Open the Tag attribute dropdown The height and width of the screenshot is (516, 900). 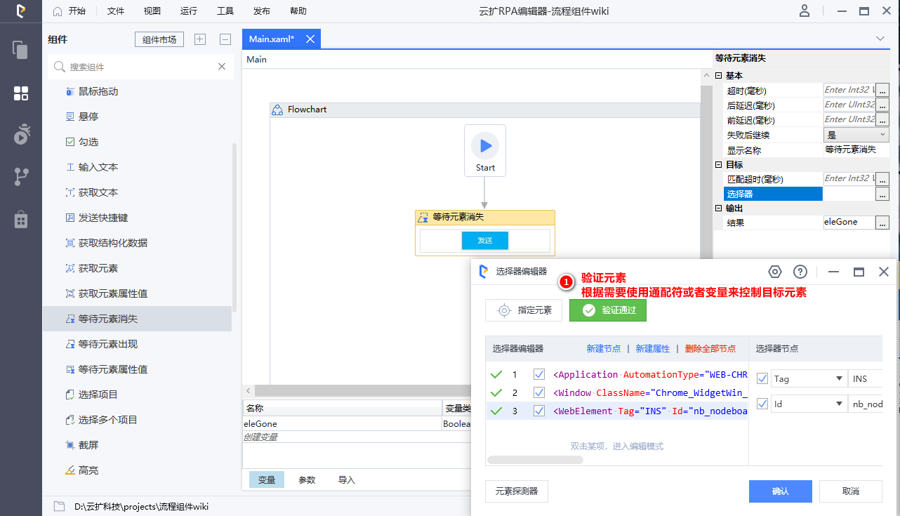[x=839, y=379]
